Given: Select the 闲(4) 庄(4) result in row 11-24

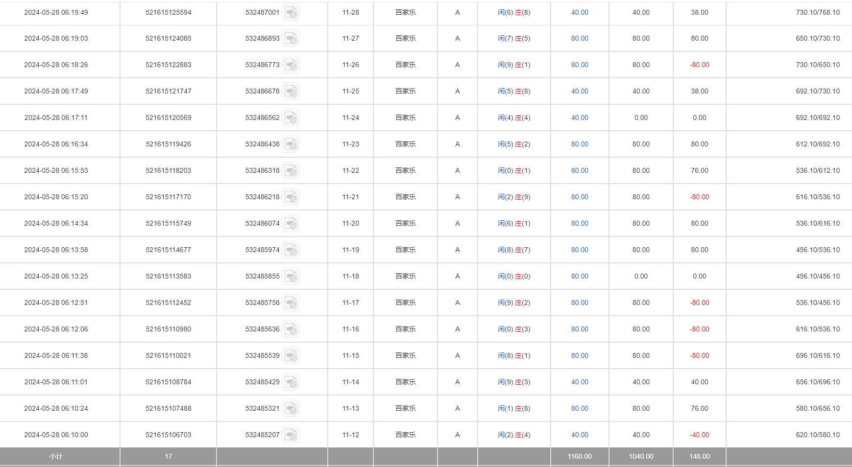Looking at the screenshot, I should [x=514, y=117].
